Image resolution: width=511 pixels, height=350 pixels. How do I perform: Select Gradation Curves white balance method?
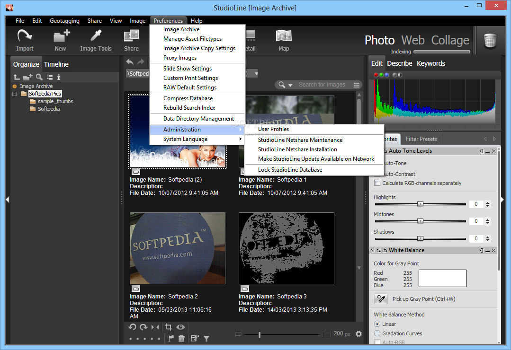point(377,333)
